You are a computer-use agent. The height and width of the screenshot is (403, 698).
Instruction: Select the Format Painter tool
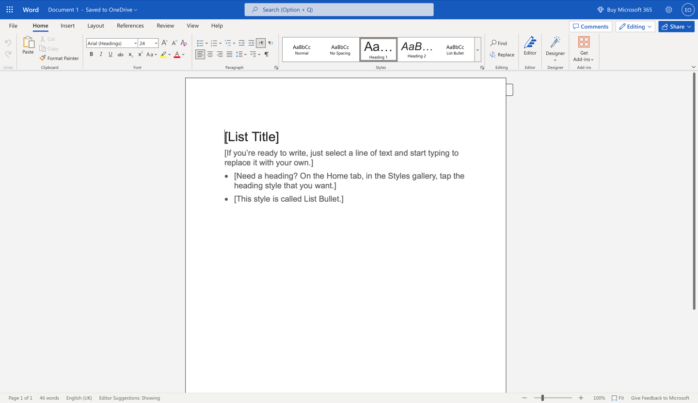pos(59,58)
